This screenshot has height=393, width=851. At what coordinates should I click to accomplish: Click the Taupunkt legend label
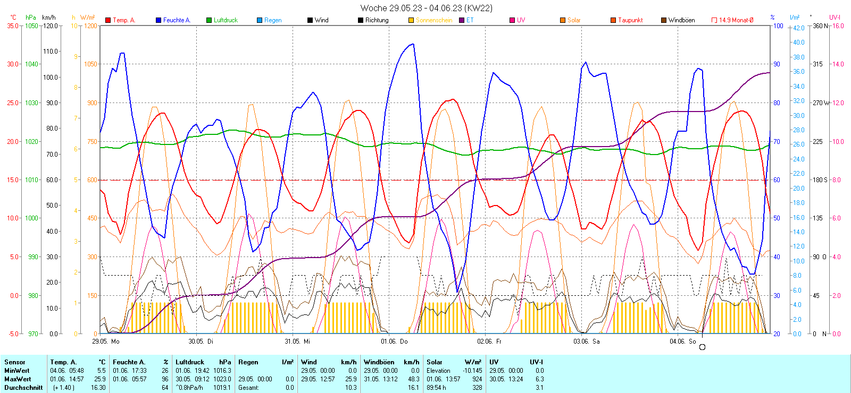point(630,20)
